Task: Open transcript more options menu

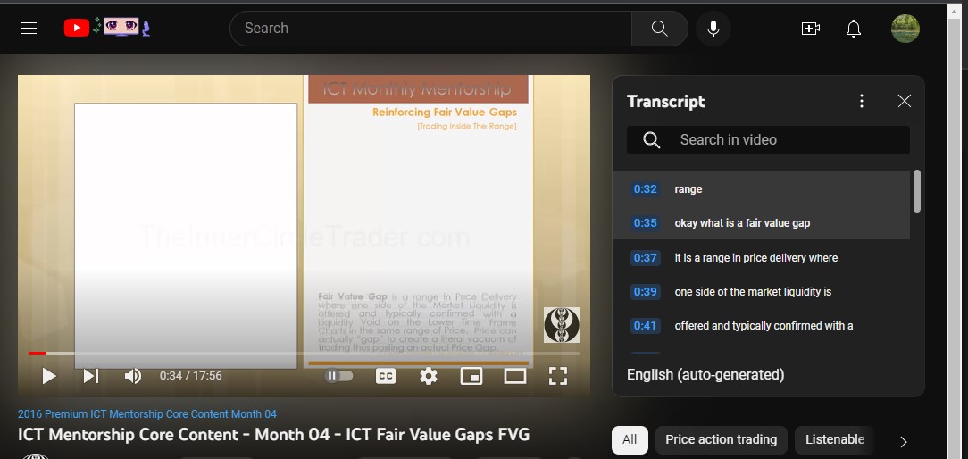Action: tap(862, 101)
